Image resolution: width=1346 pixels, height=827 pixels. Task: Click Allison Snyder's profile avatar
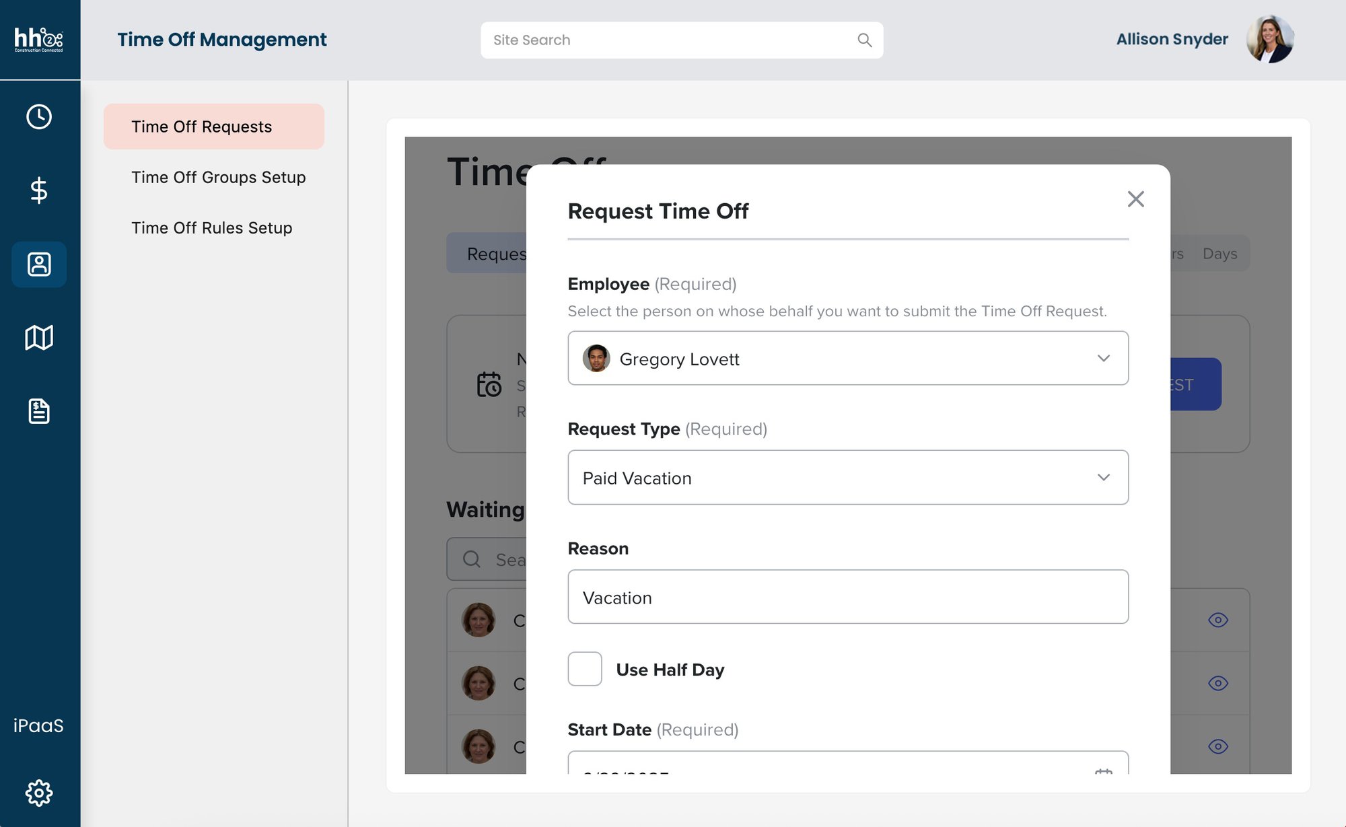point(1269,40)
